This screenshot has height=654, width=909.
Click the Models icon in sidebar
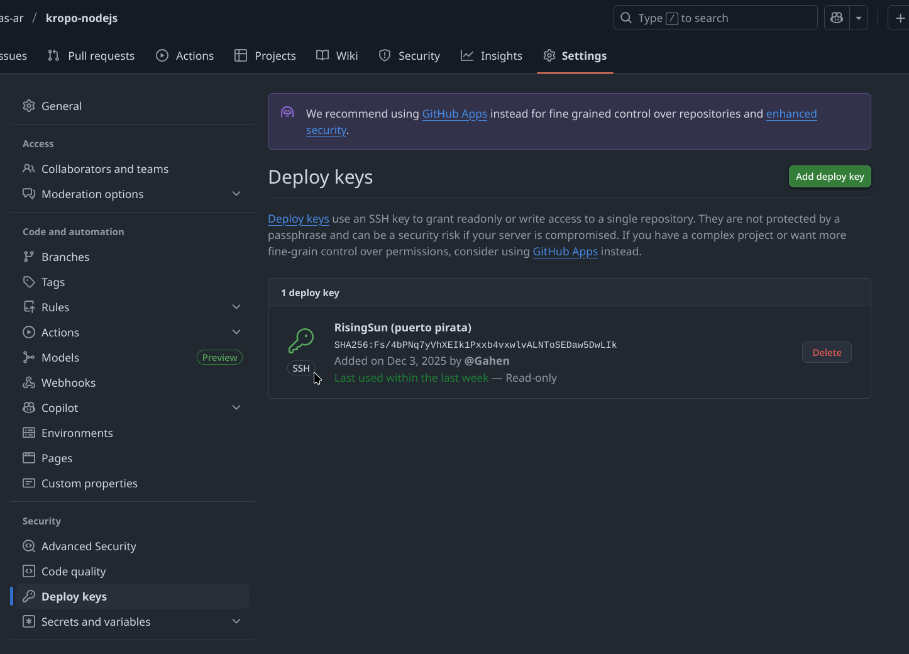click(x=29, y=357)
